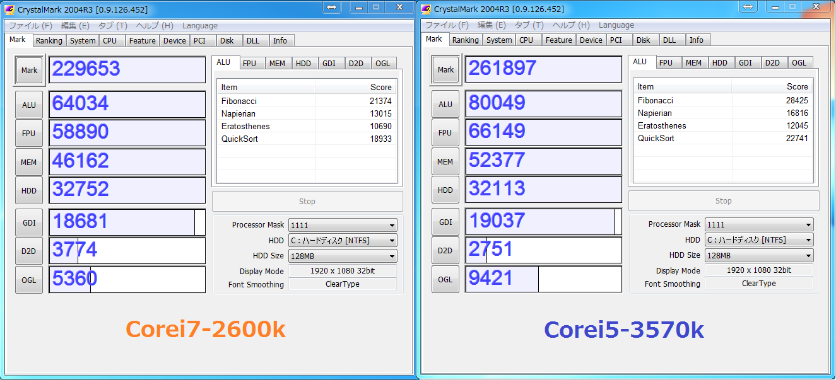Select D2D detail tab in right window
The height and width of the screenshot is (380, 836).
coord(773,63)
